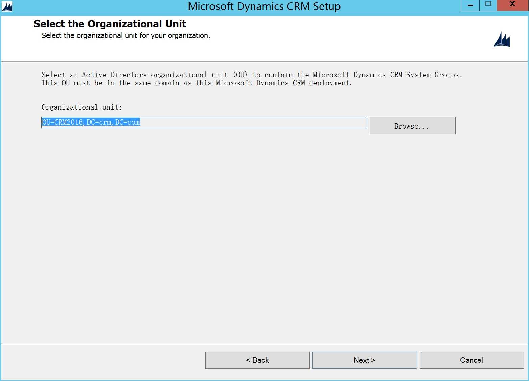Cancel the CRM setup wizard
The image size is (529, 381).
click(472, 360)
